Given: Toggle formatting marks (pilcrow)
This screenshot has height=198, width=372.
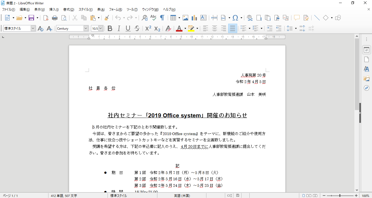Looking at the screenshot, I should 162,18.
